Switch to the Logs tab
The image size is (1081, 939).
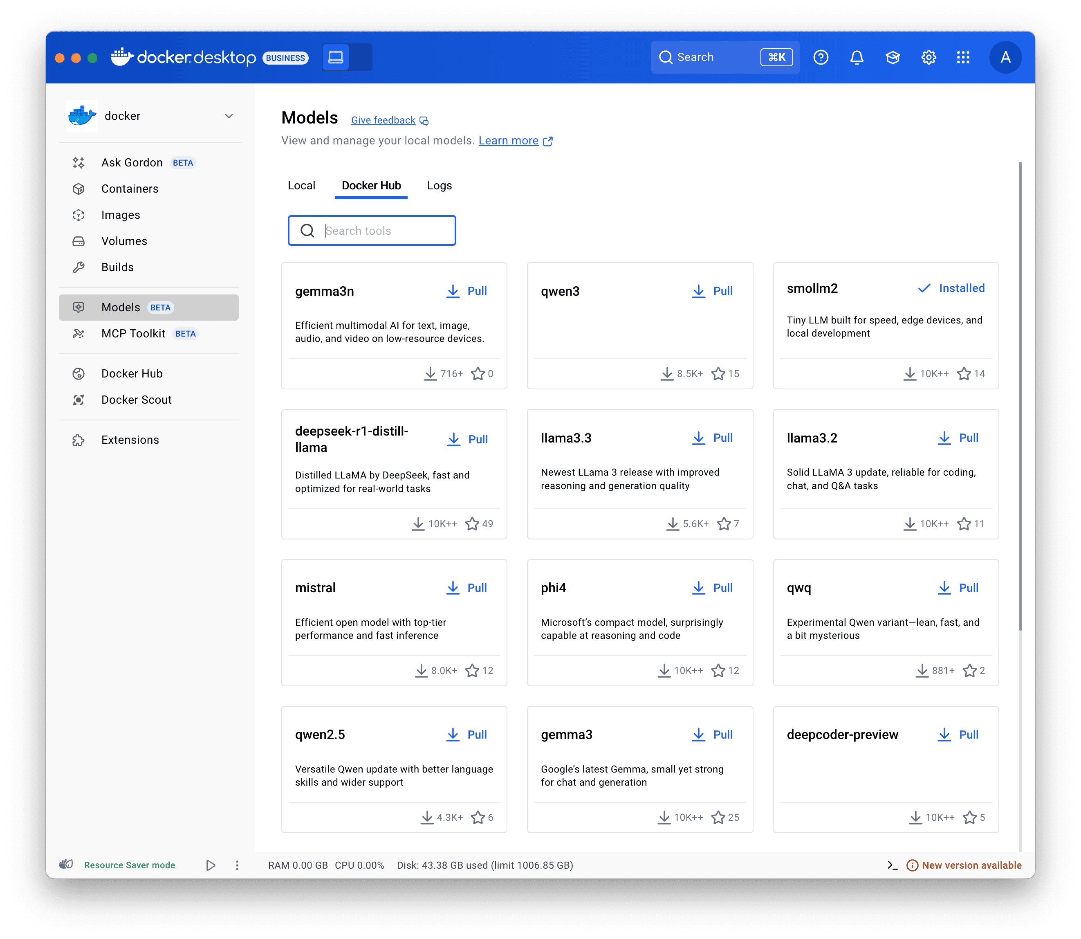point(439,186)
